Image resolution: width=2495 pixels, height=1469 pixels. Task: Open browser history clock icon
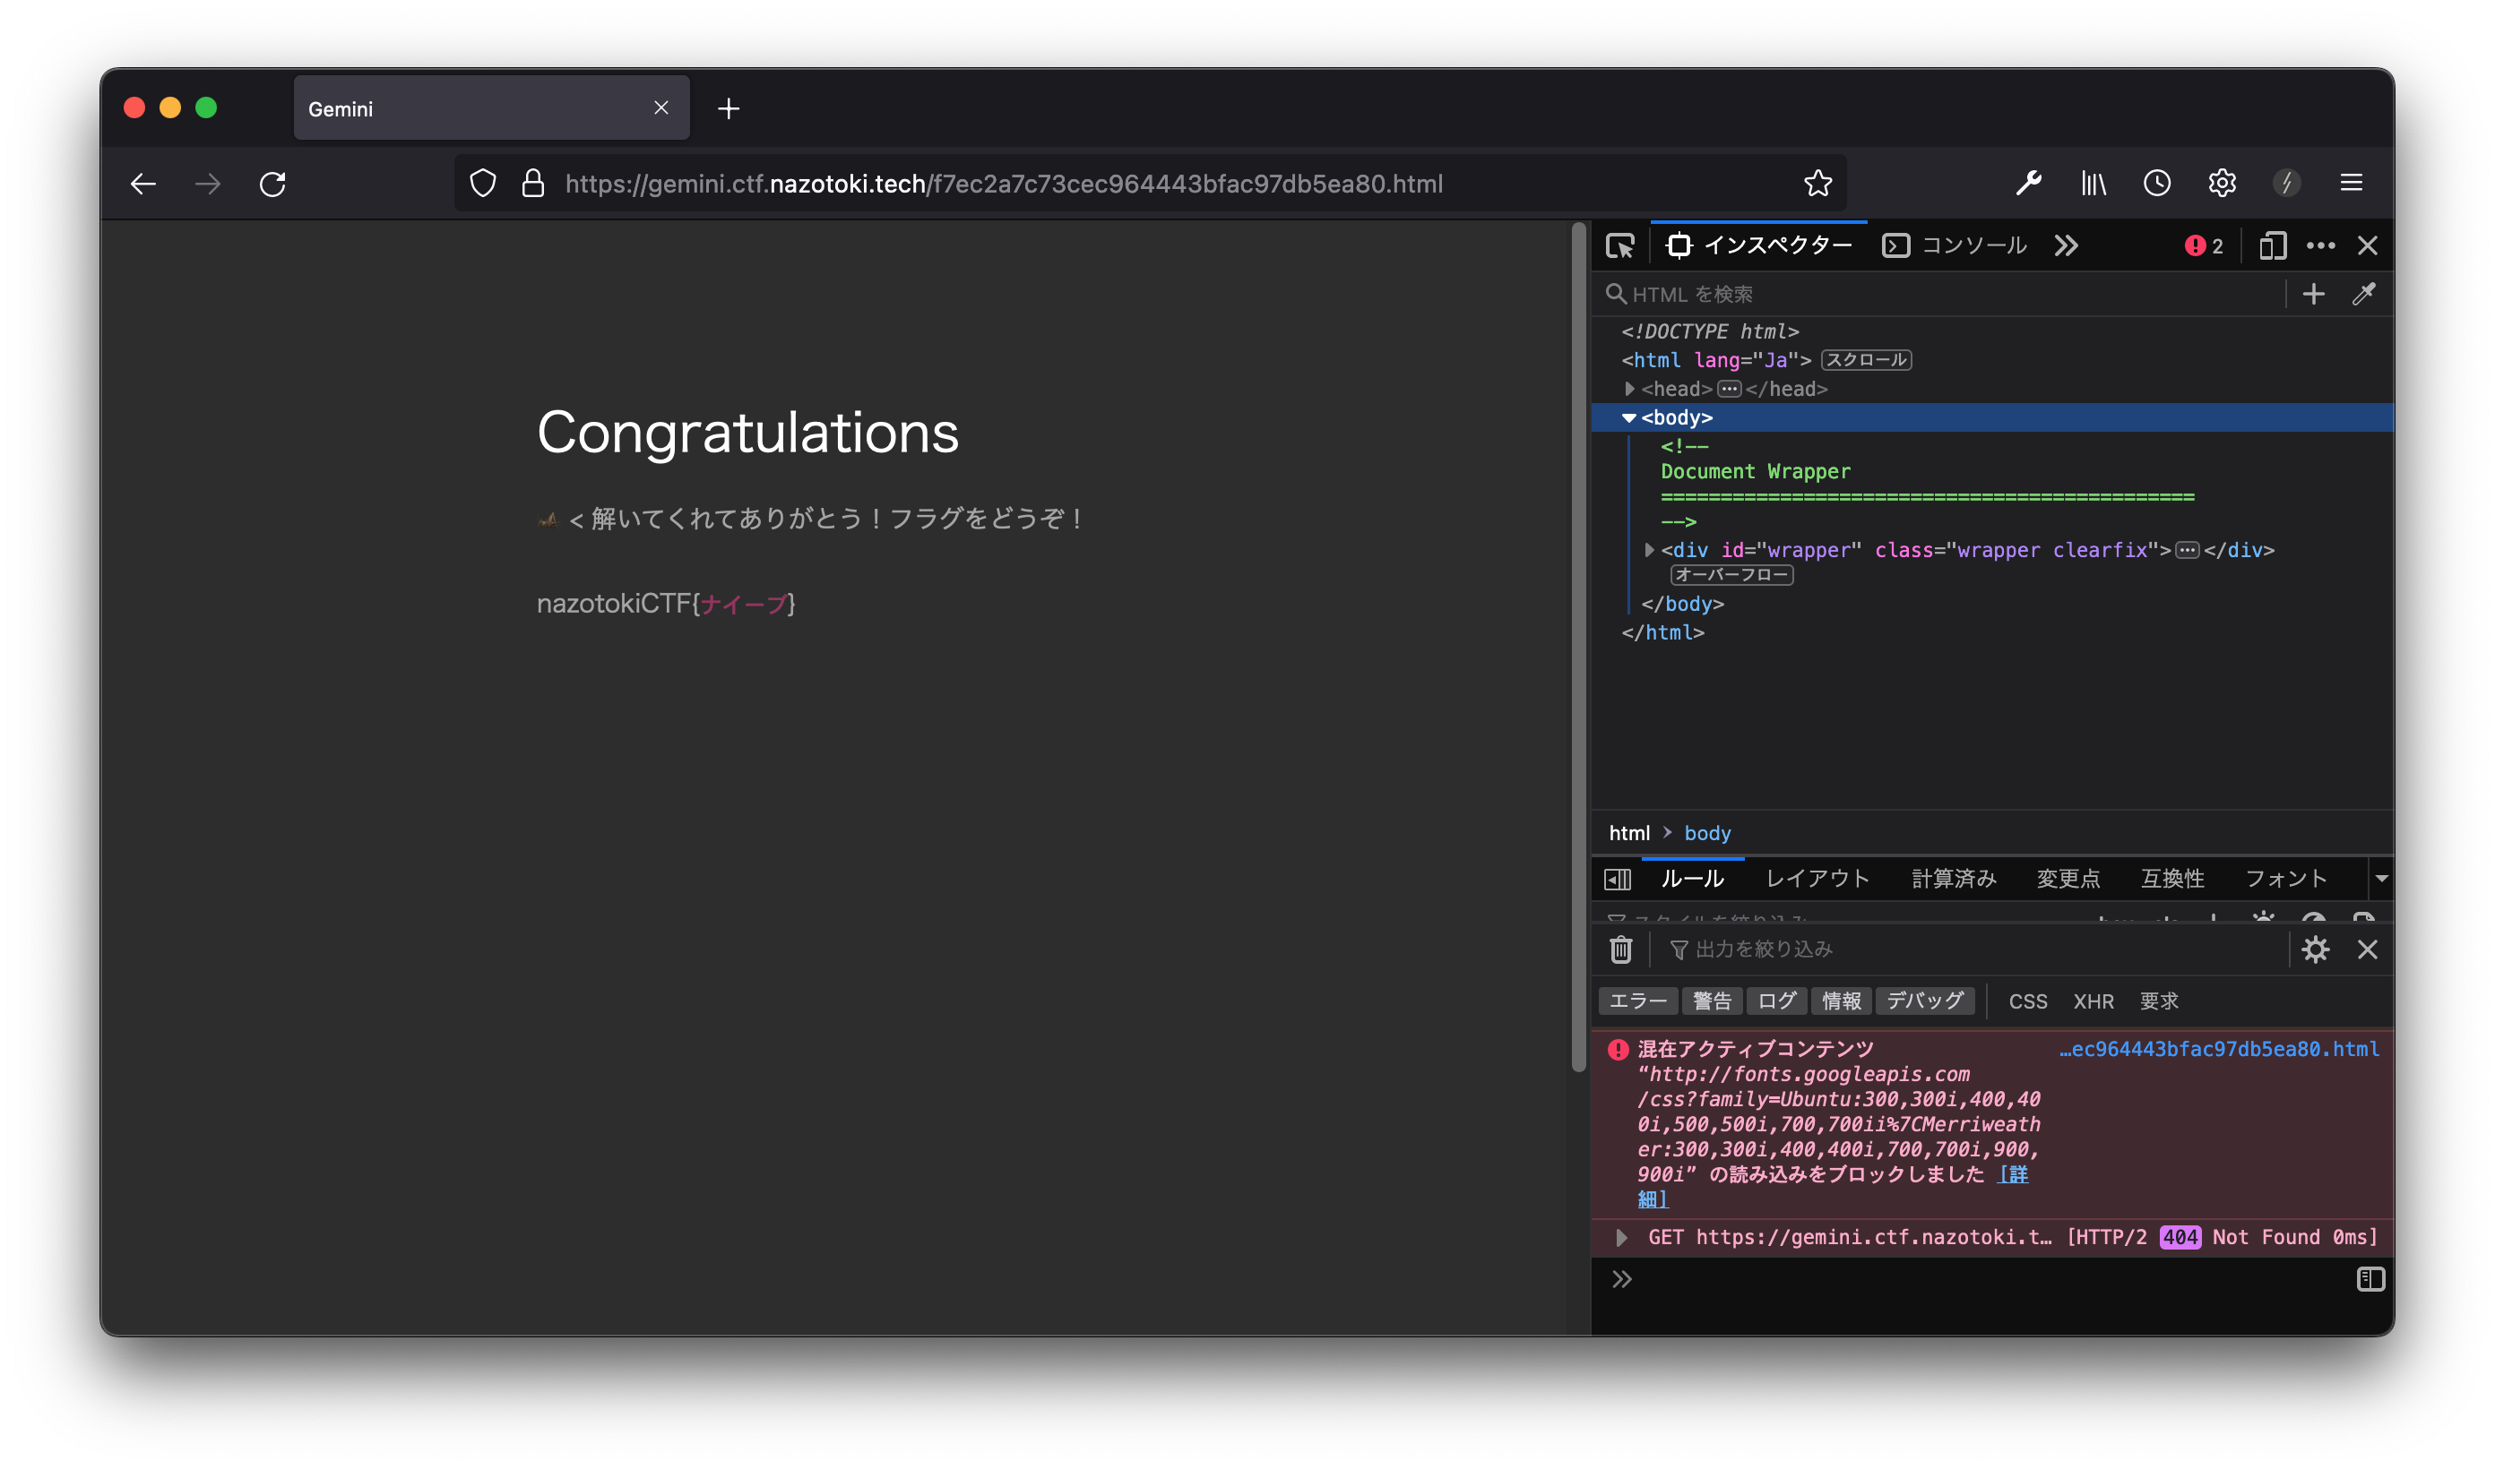pyautogui.click(x=2157, y=183)
